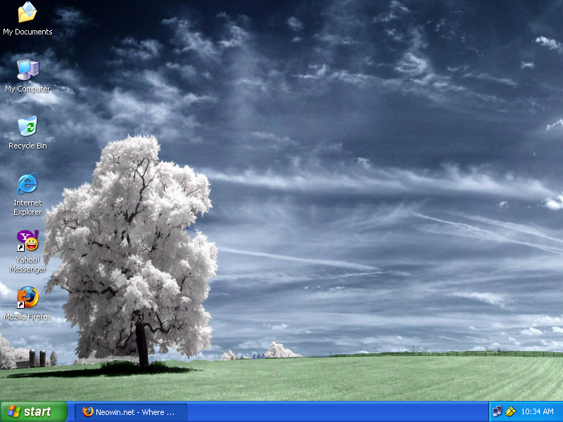Click the 'My Documents' label text
The height and width of the screenshot is (422, 563).
click(x=27, y=32)
